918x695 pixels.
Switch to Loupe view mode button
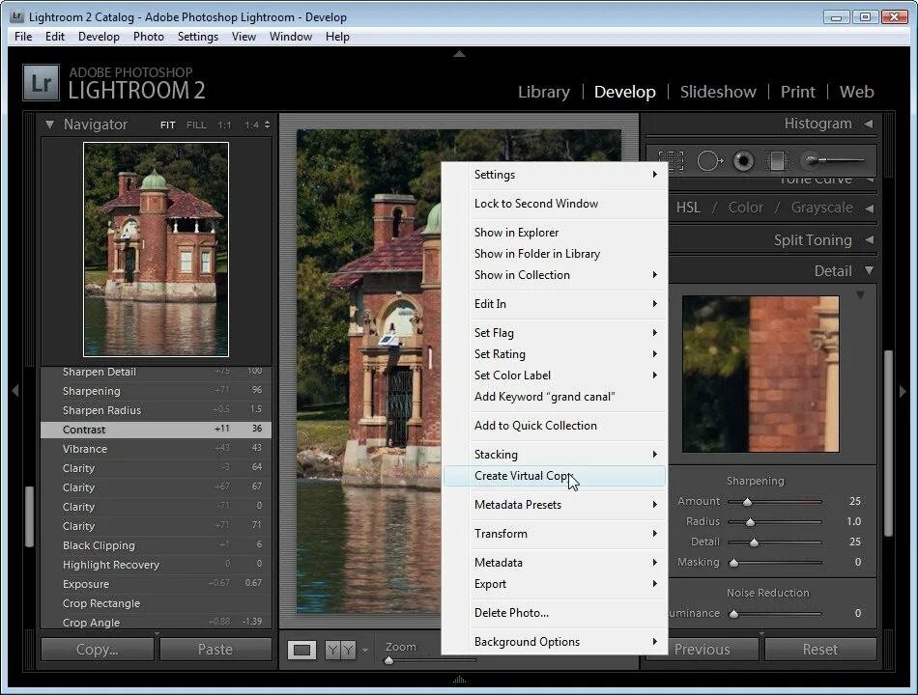pyautogui.click(x=301, y=650)
